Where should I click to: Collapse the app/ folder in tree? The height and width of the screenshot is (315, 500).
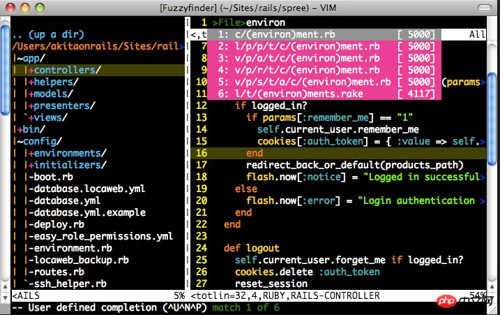pos(31,58)
